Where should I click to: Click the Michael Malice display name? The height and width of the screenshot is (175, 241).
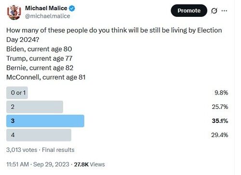pyautogui.click(x=46, y=8)
